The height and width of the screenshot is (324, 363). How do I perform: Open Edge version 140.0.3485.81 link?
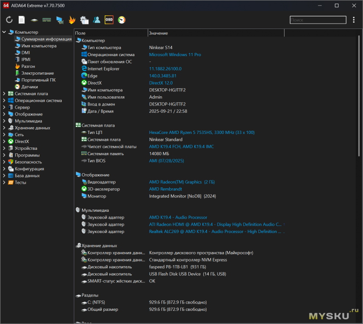tap(163, 76)
